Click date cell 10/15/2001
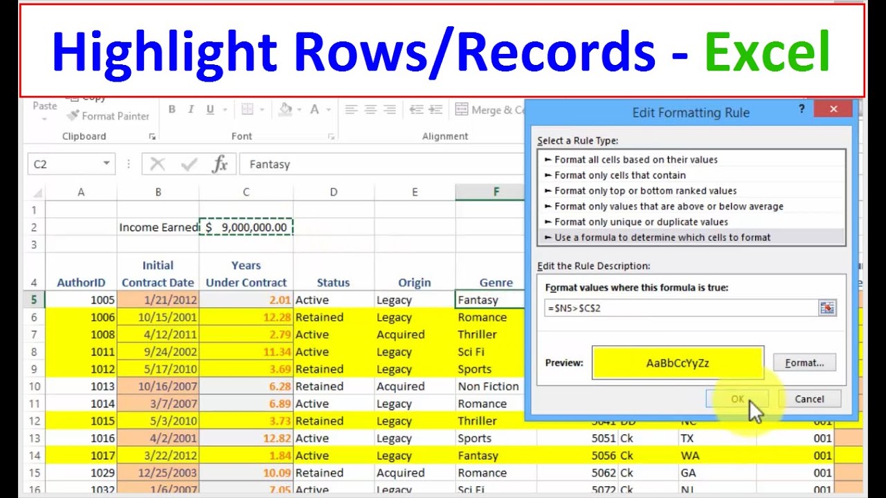The height and width of the screenshot is (498, 886). (158, 317)
